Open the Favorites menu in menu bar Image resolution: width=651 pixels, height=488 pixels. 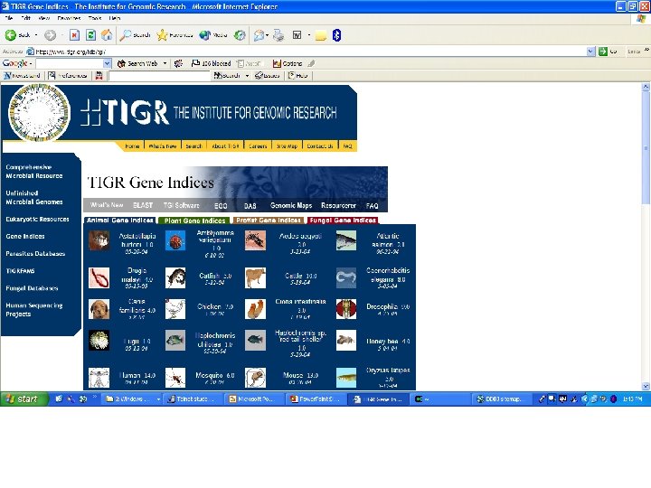coord(69,18)
